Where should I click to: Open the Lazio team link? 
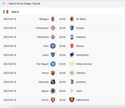coord(79,91)
